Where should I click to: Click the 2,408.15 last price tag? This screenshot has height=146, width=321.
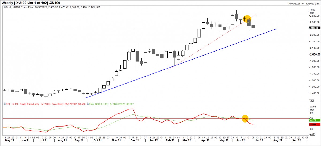314,28
